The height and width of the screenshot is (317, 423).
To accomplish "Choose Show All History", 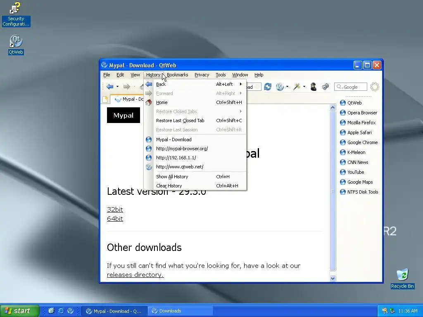I will [195, 177].
